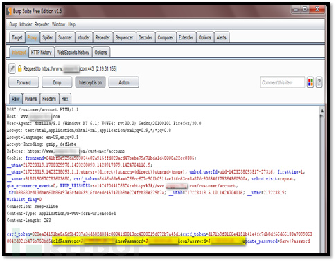Open the highlight color picker icon
The height and width of the screenshot is (262, 336).
click(x=310, y=82)
